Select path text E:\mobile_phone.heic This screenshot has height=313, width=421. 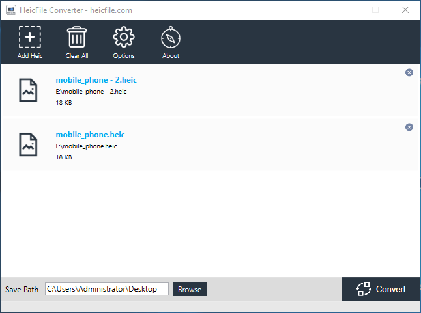[86, 146]
